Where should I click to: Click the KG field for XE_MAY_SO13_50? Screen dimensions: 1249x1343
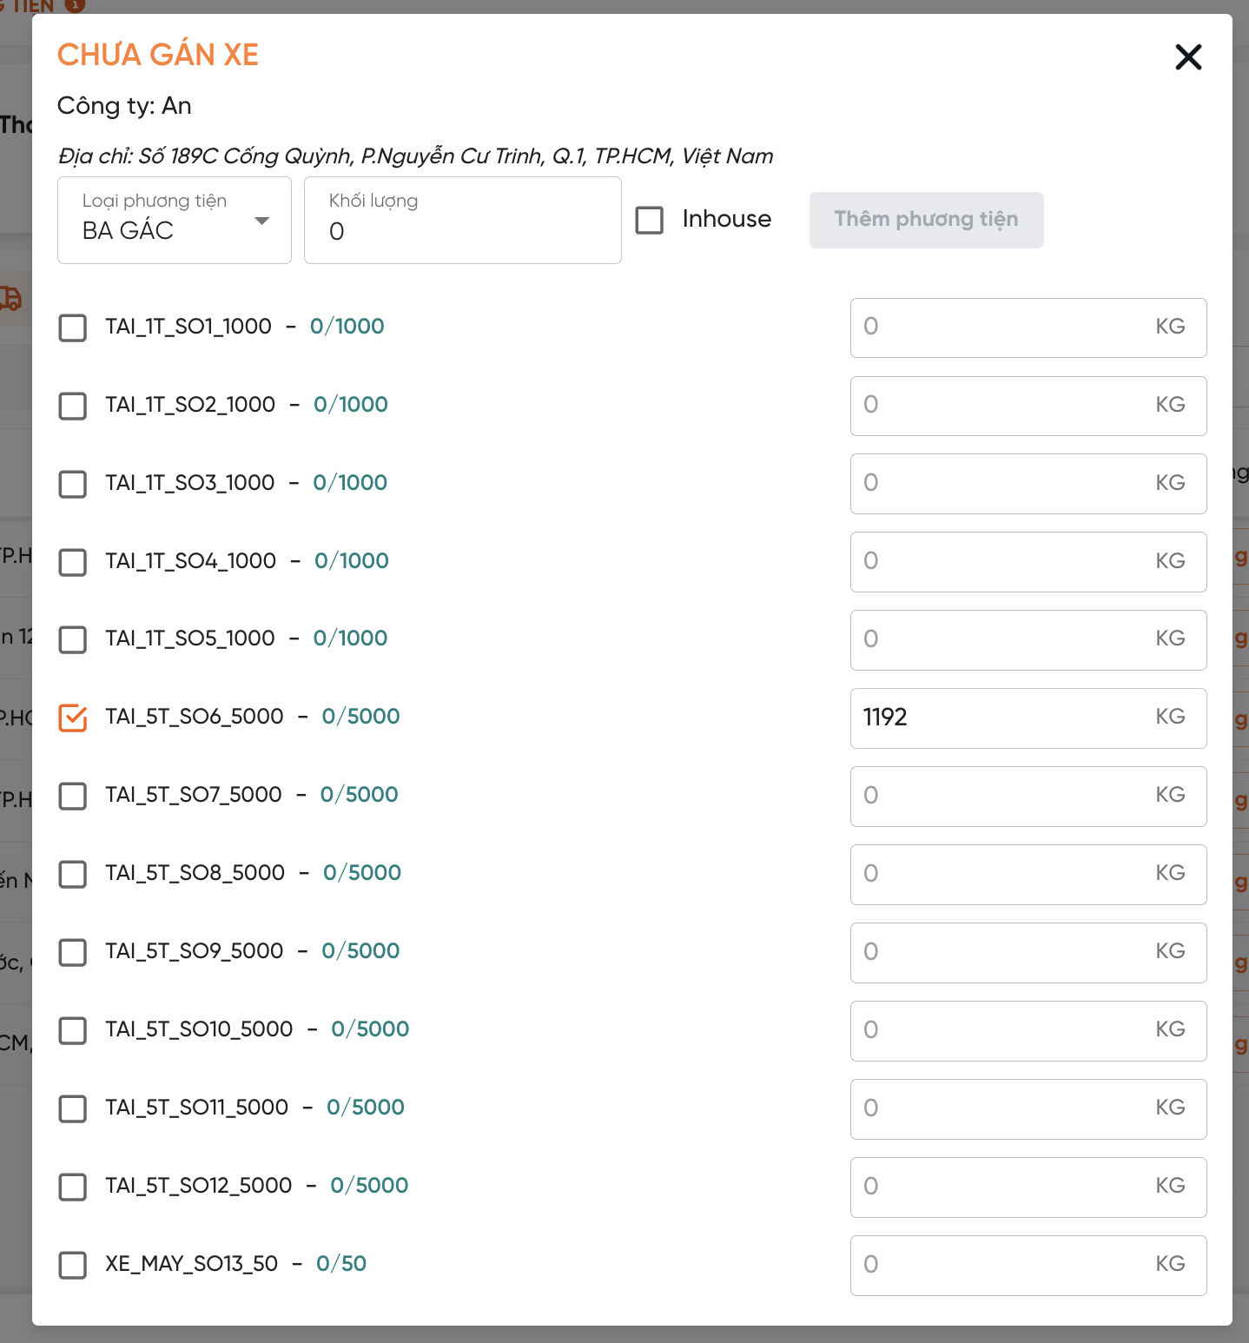[1028, 1266]
